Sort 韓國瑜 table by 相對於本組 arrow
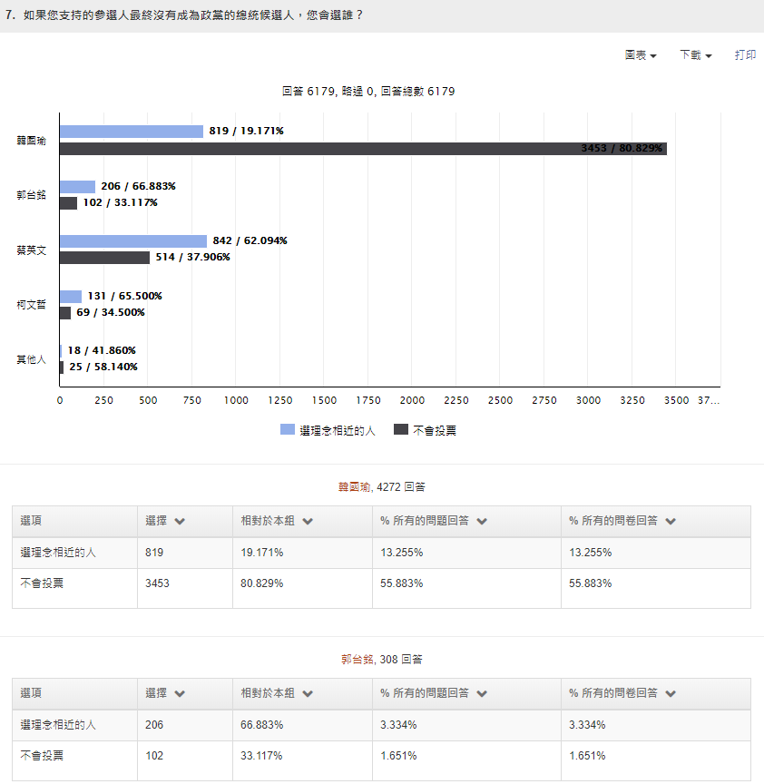 pyautogui.click(x=308, y=522)
